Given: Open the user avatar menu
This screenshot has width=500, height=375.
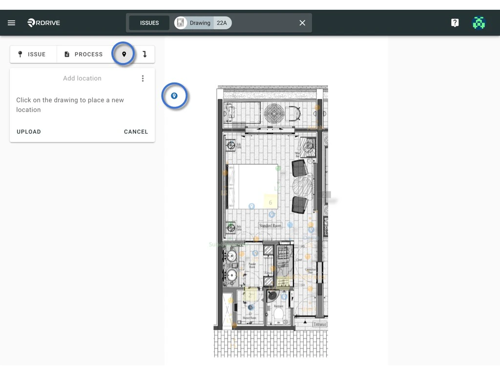Looking at the screenshot, I should pyautogui.click(x=479, y=23).
